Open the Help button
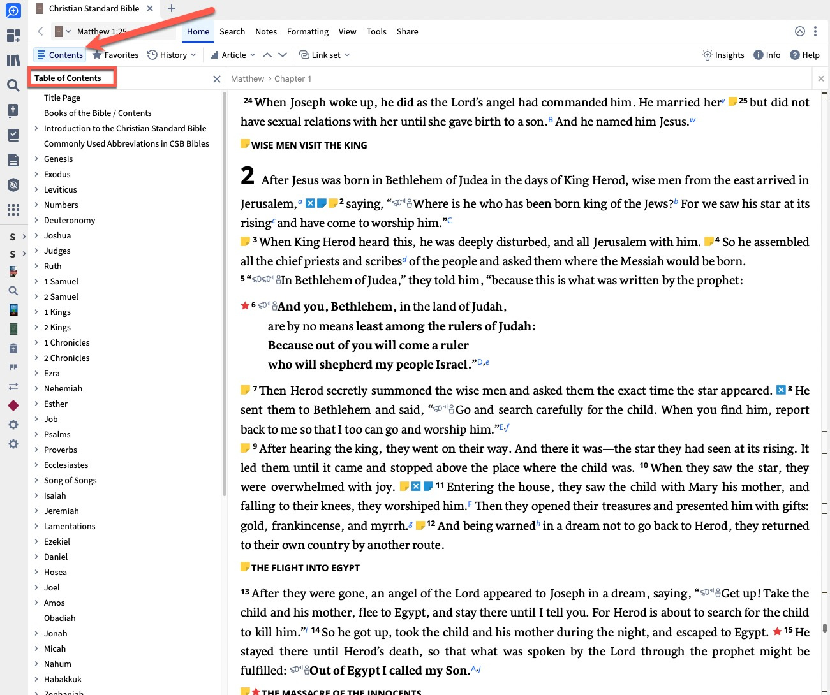 coord(804,55)
